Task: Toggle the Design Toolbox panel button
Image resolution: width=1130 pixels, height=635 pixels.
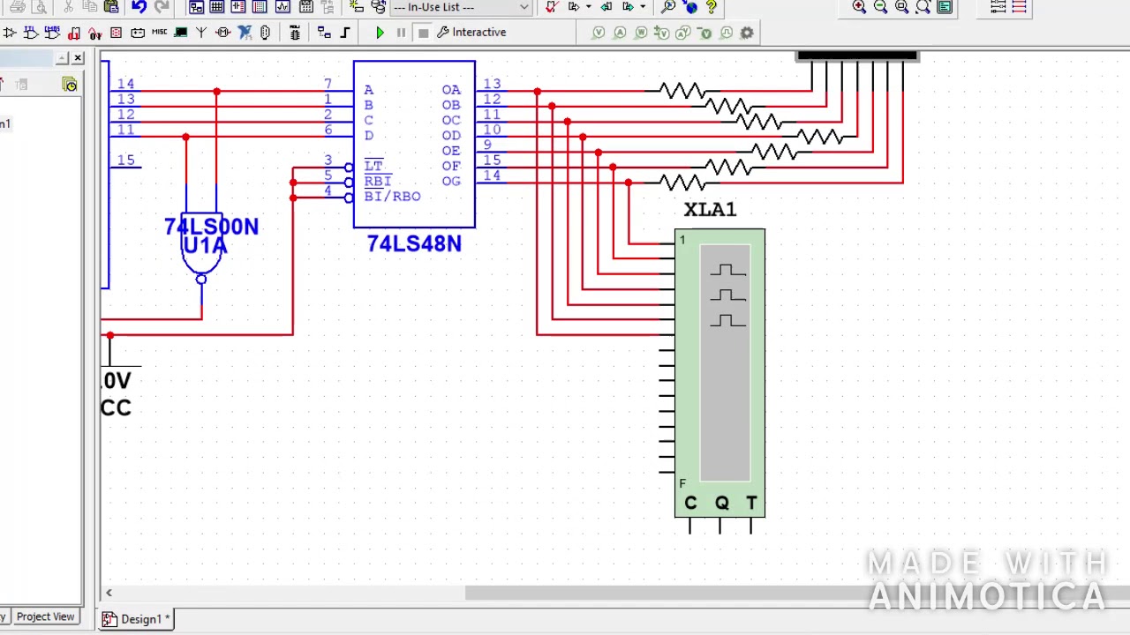Action: point(196,7)
